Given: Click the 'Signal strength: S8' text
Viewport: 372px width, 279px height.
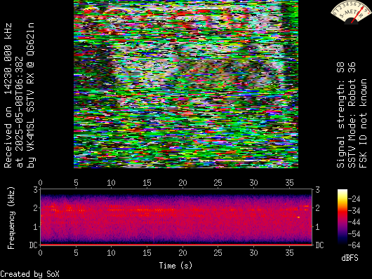Looking at the screenshot, I should pyautogui.click(x=340, y=115).
